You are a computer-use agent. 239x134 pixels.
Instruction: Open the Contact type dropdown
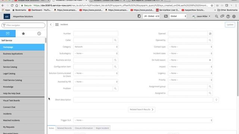[x=190, y=47]
